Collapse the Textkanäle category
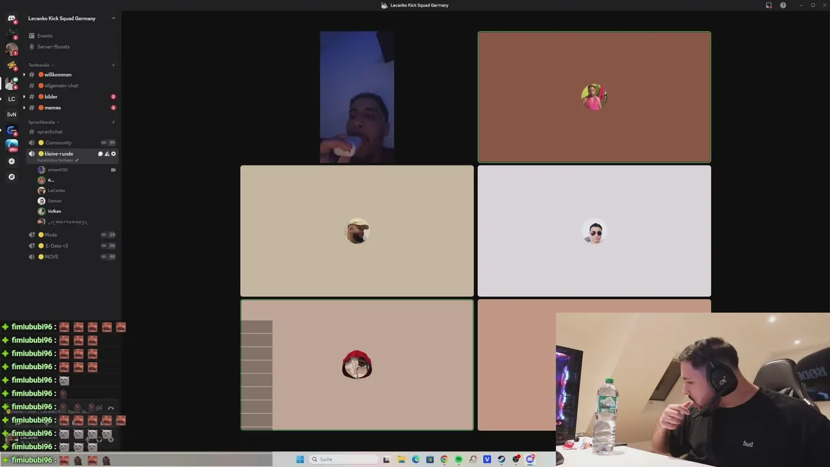This screenshot has width=830, height=467. coord(41,65)
